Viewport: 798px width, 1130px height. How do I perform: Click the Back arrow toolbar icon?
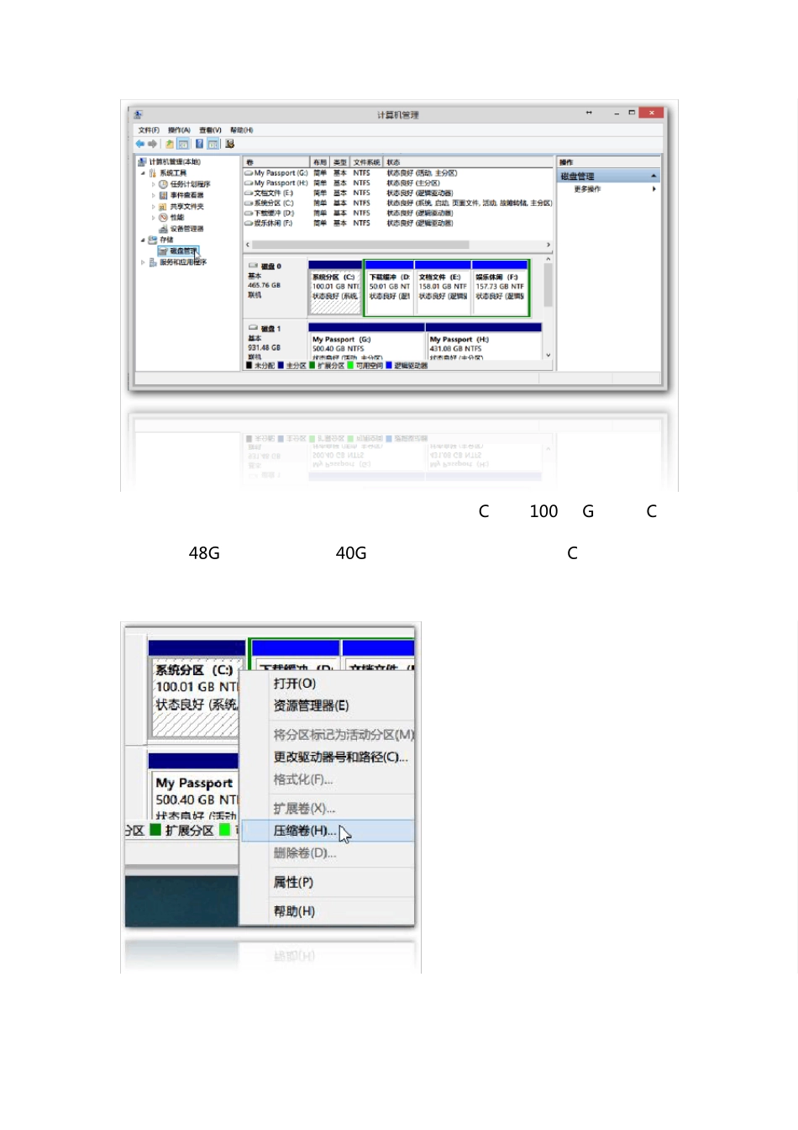(140, 144)
